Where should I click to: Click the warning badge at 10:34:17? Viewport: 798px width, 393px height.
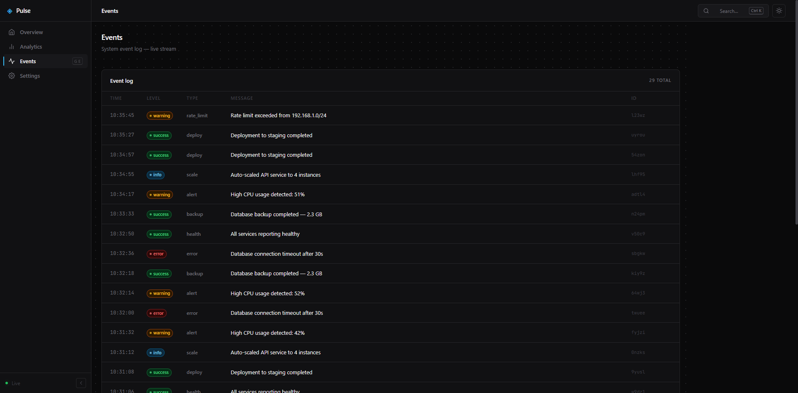[x=160, y=195]
